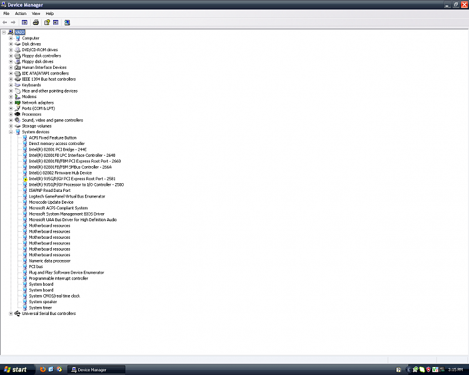469x375 pixels.
Task: Select Intel(R) 82801FB LPC Interface Controller - 2640
Action: 72,155
